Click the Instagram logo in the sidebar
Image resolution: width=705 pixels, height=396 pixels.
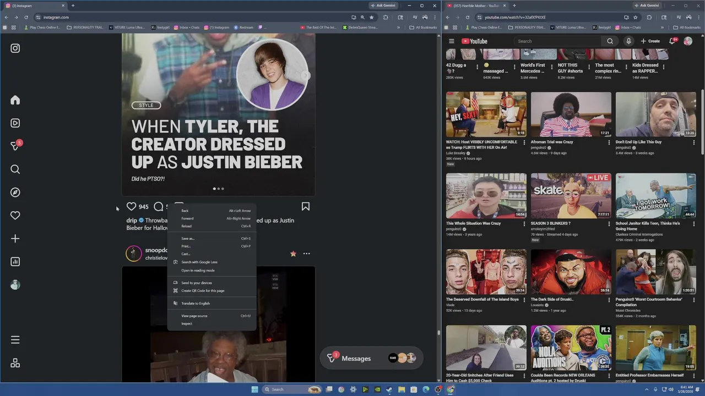pyautogui.click(x=15, y=48)
